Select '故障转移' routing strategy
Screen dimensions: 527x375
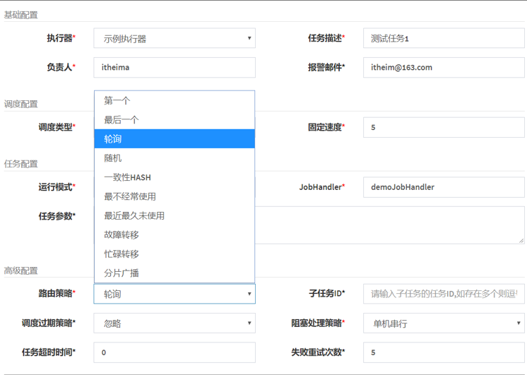pos(174,234)
